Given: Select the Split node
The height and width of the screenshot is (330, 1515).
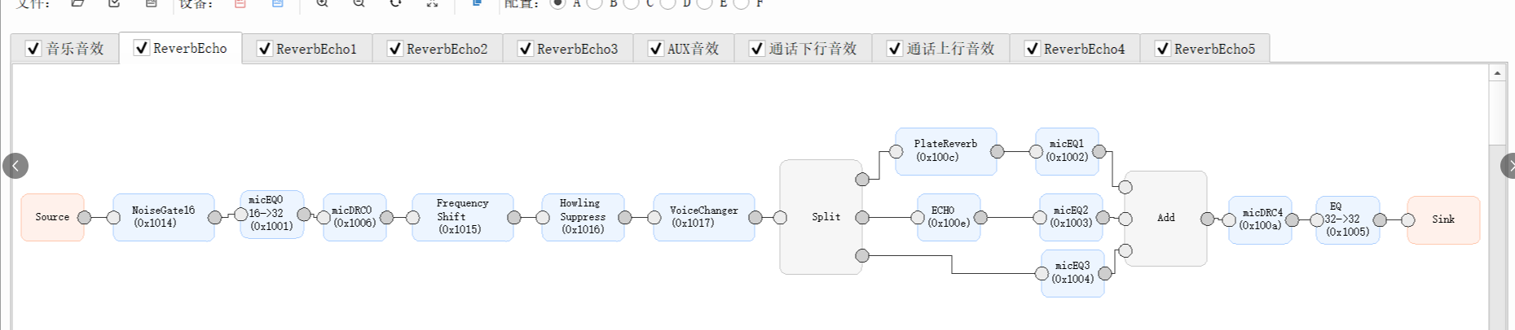Looking at the screenshot, I should 821,217.
